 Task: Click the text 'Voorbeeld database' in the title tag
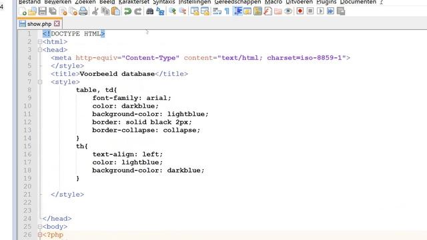[117, 74]
